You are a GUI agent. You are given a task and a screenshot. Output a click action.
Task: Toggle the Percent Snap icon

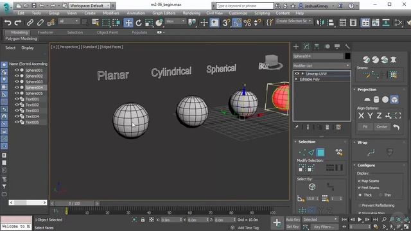click(247, 23)
